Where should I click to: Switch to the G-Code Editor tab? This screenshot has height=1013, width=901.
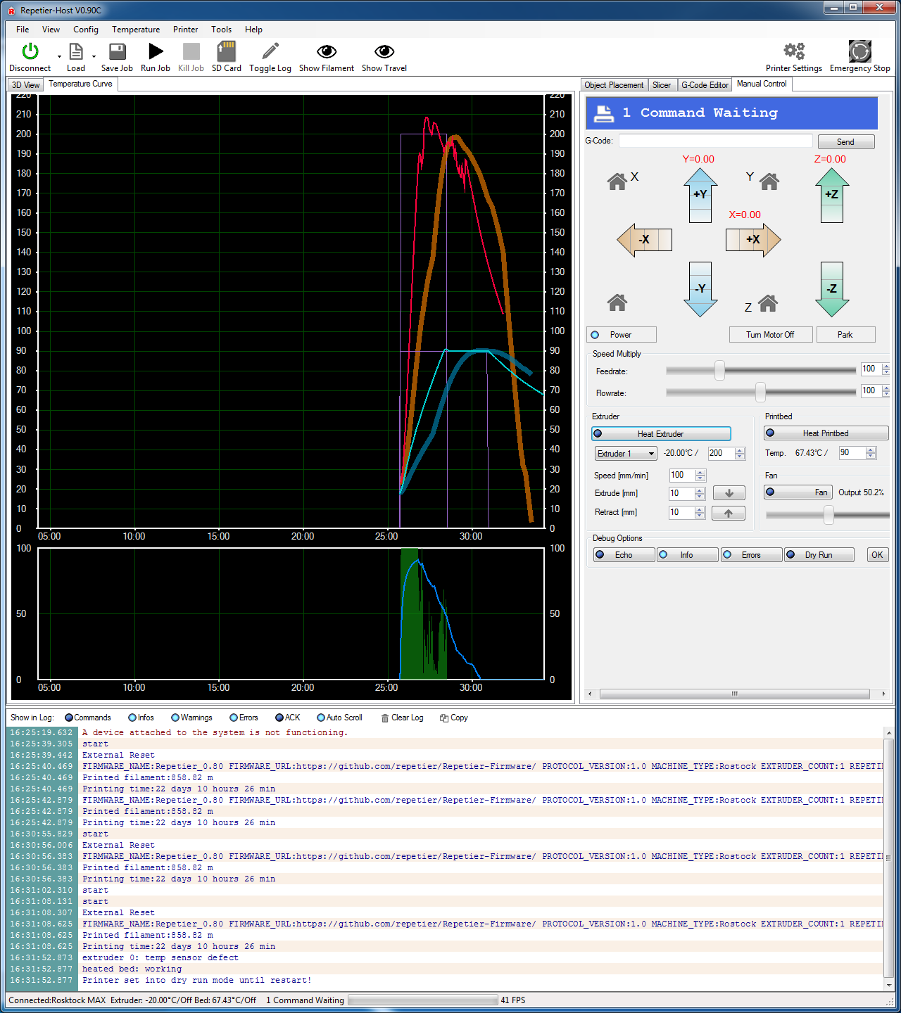click(705, 85)
